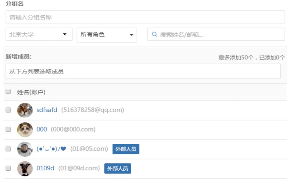This screenshot has height=179, width=295.
Task: Click the 姓名(账户) column header
Action: (x=31, y=92)
